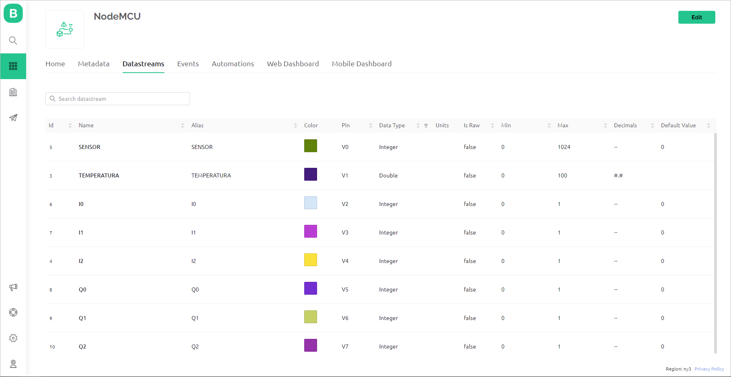The image size is (731, 377).
Task: Click the dark purple TEMPERATURA color swatch
Action: pyautogui.click(x=311, y=174)
